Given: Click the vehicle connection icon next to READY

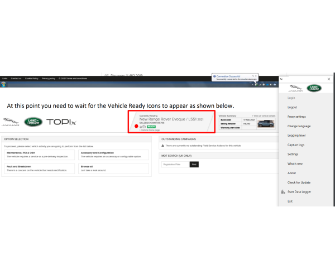Looking at the screenshot, I should [142, 127].
